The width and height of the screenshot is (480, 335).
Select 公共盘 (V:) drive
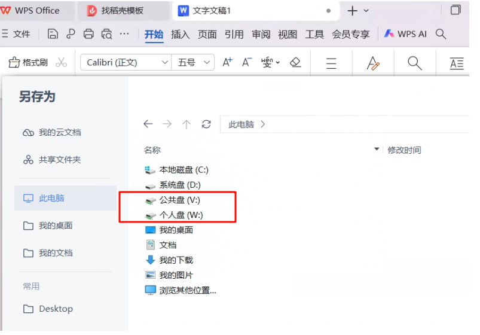point(173,200)
